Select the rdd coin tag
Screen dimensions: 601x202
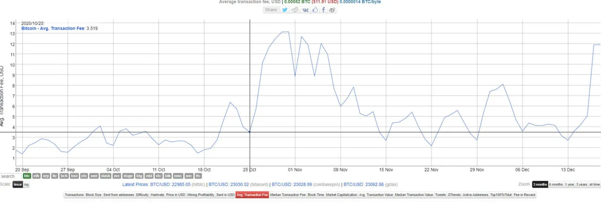[149, 176]
